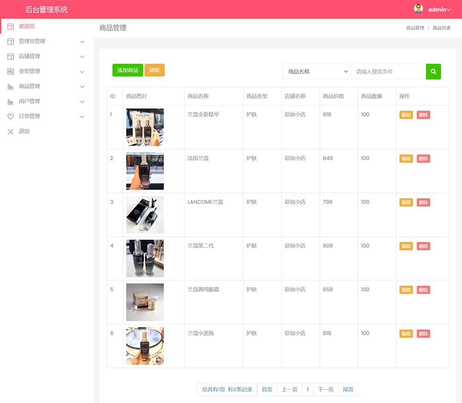Open the 兰蔻全新精华 product image
The width and height of the screenshot is (462, 403).
[x=145, y=128]
